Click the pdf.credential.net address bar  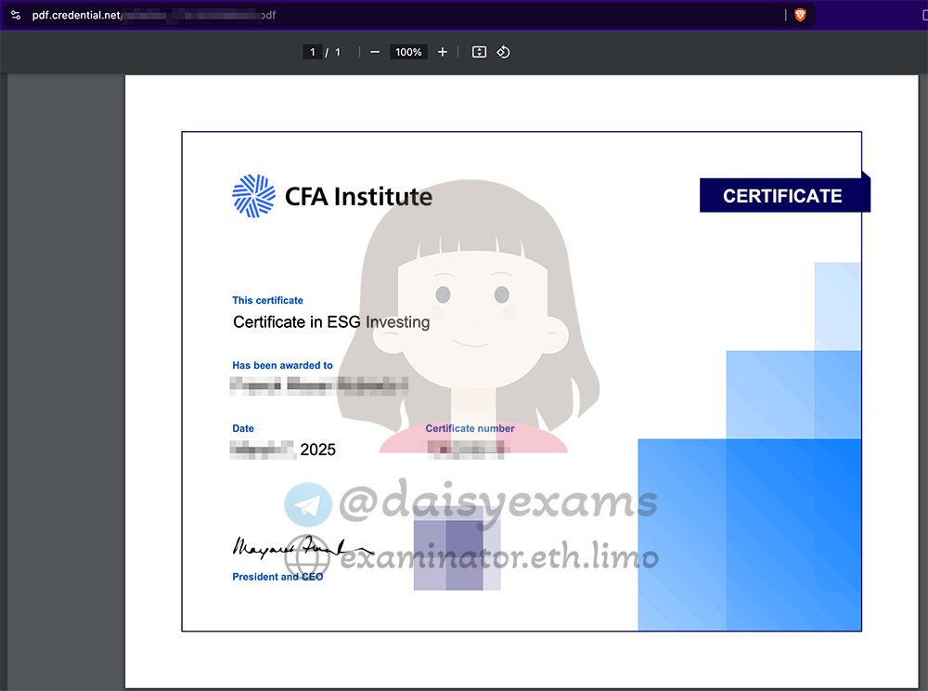408,15
